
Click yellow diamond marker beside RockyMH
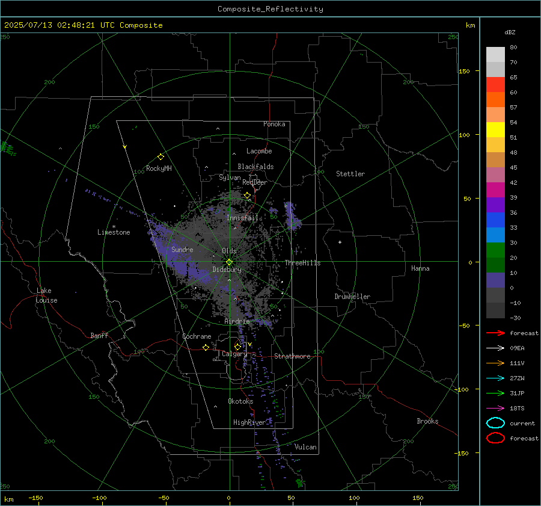coord(160,157)
